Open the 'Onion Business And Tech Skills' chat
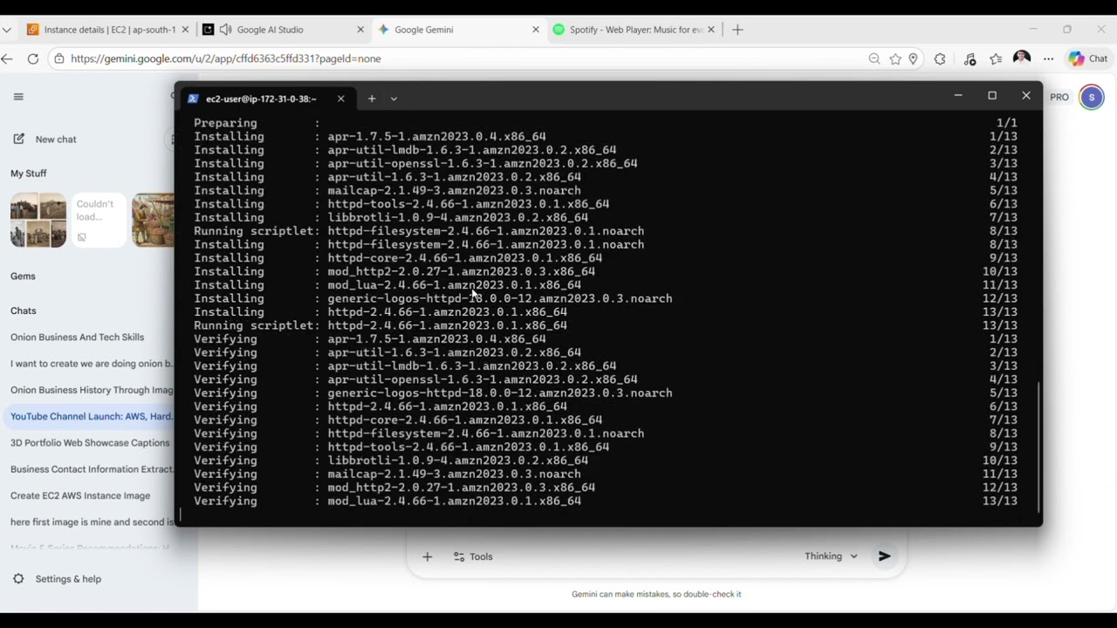This screenshot has height=628, width=1117. click(77, 337)
